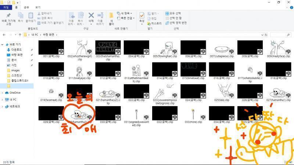This screenshot has width=294, height=165.
Task: Select the 015(timetoeat).clip file
Action: (193, 71)
